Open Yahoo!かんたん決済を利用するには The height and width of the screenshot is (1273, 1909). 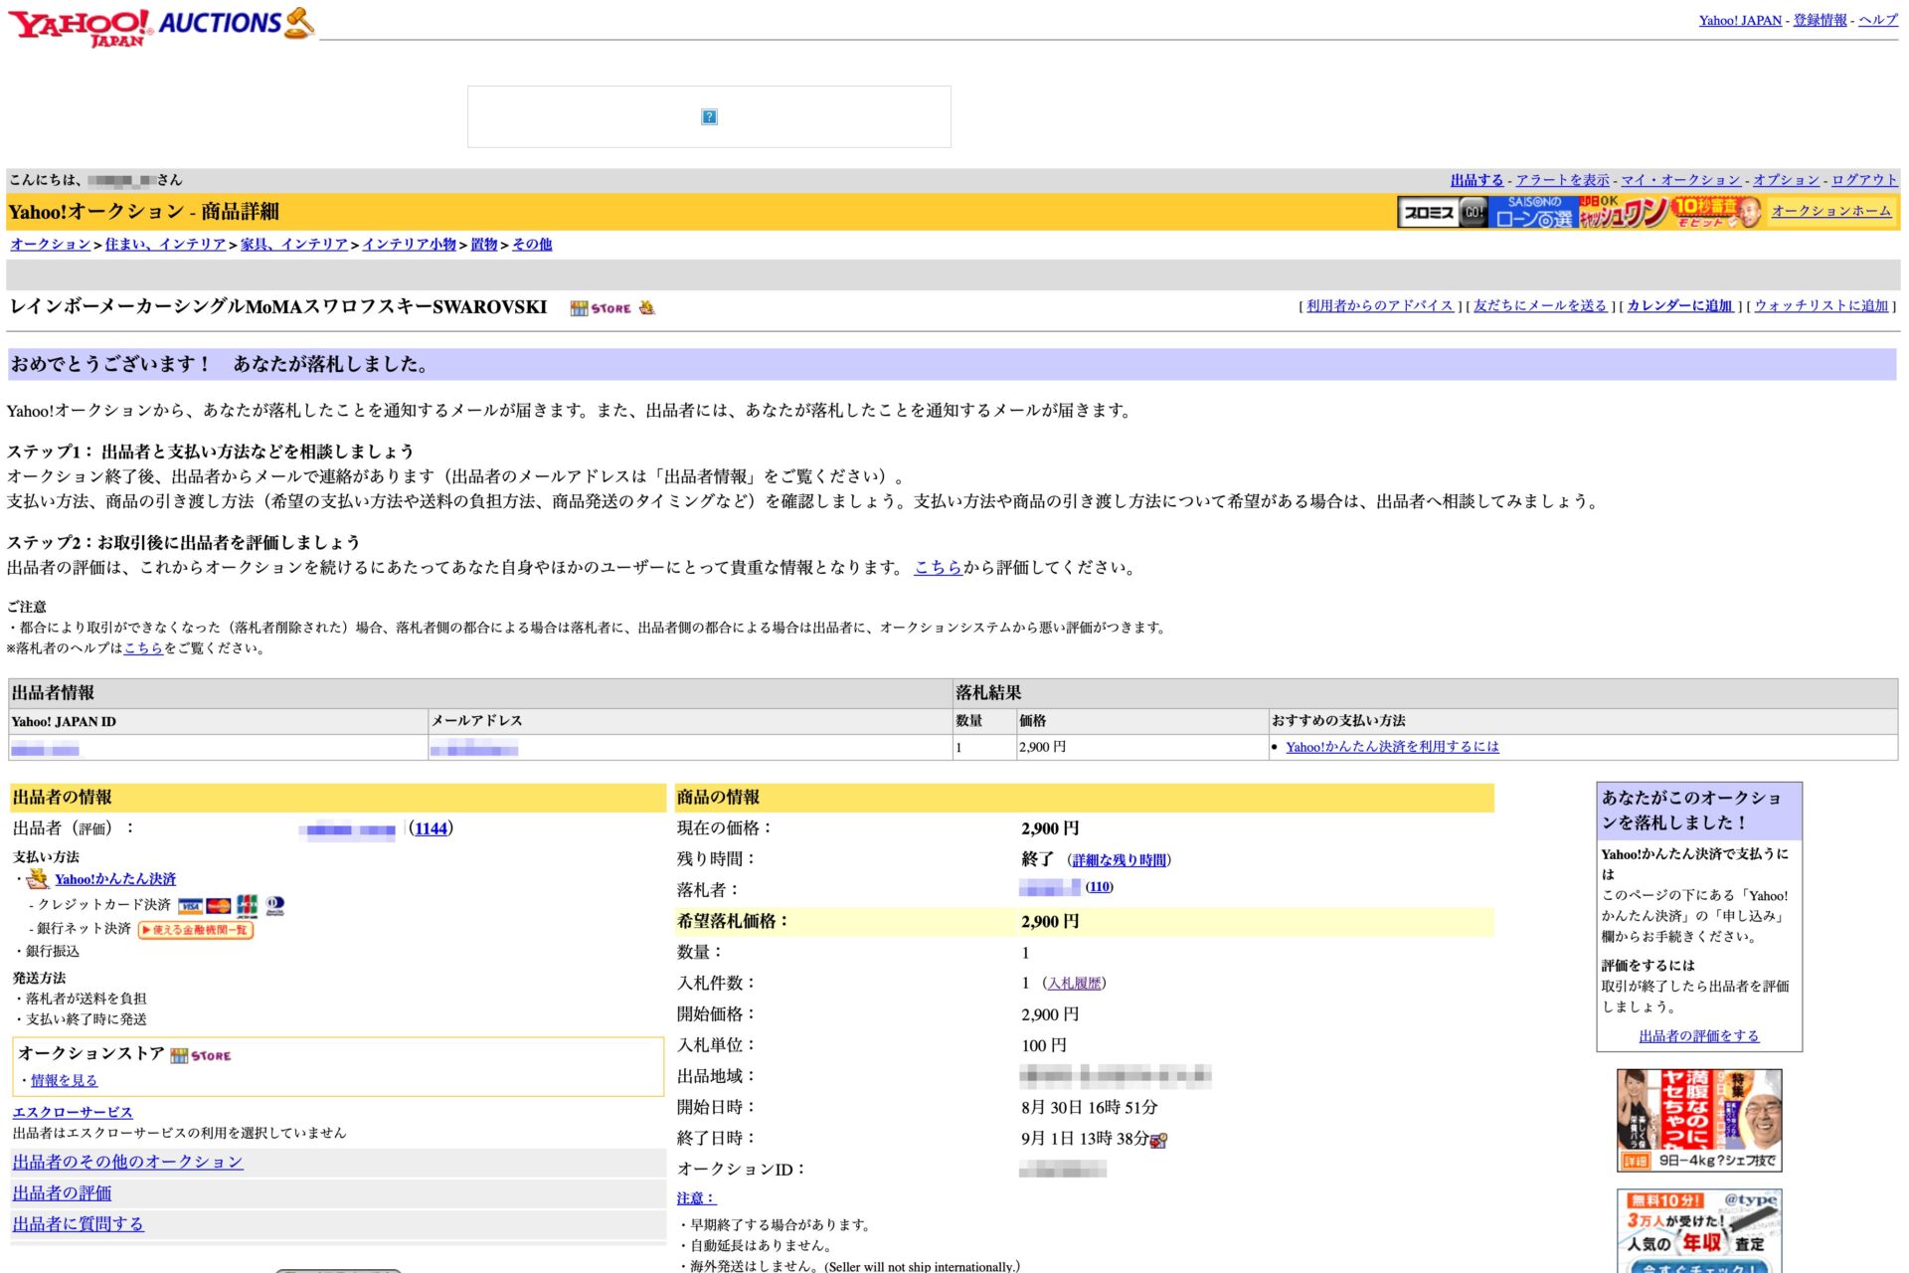coord(1392,747)
